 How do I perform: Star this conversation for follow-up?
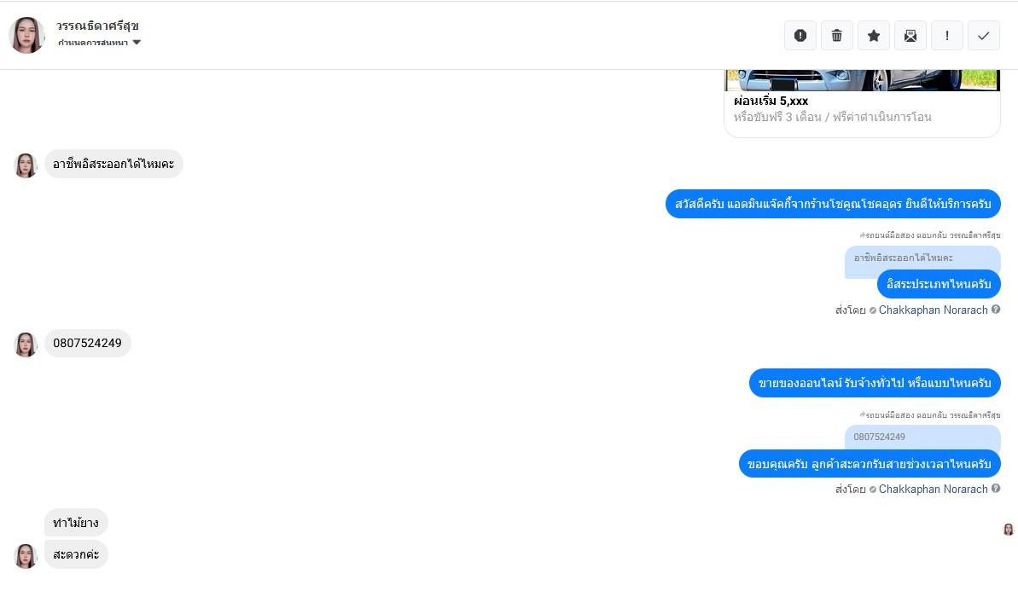(x=873, y=36)
